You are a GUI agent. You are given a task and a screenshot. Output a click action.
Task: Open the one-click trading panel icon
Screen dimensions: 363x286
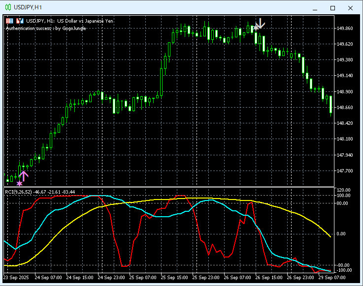tap(9, 21)
